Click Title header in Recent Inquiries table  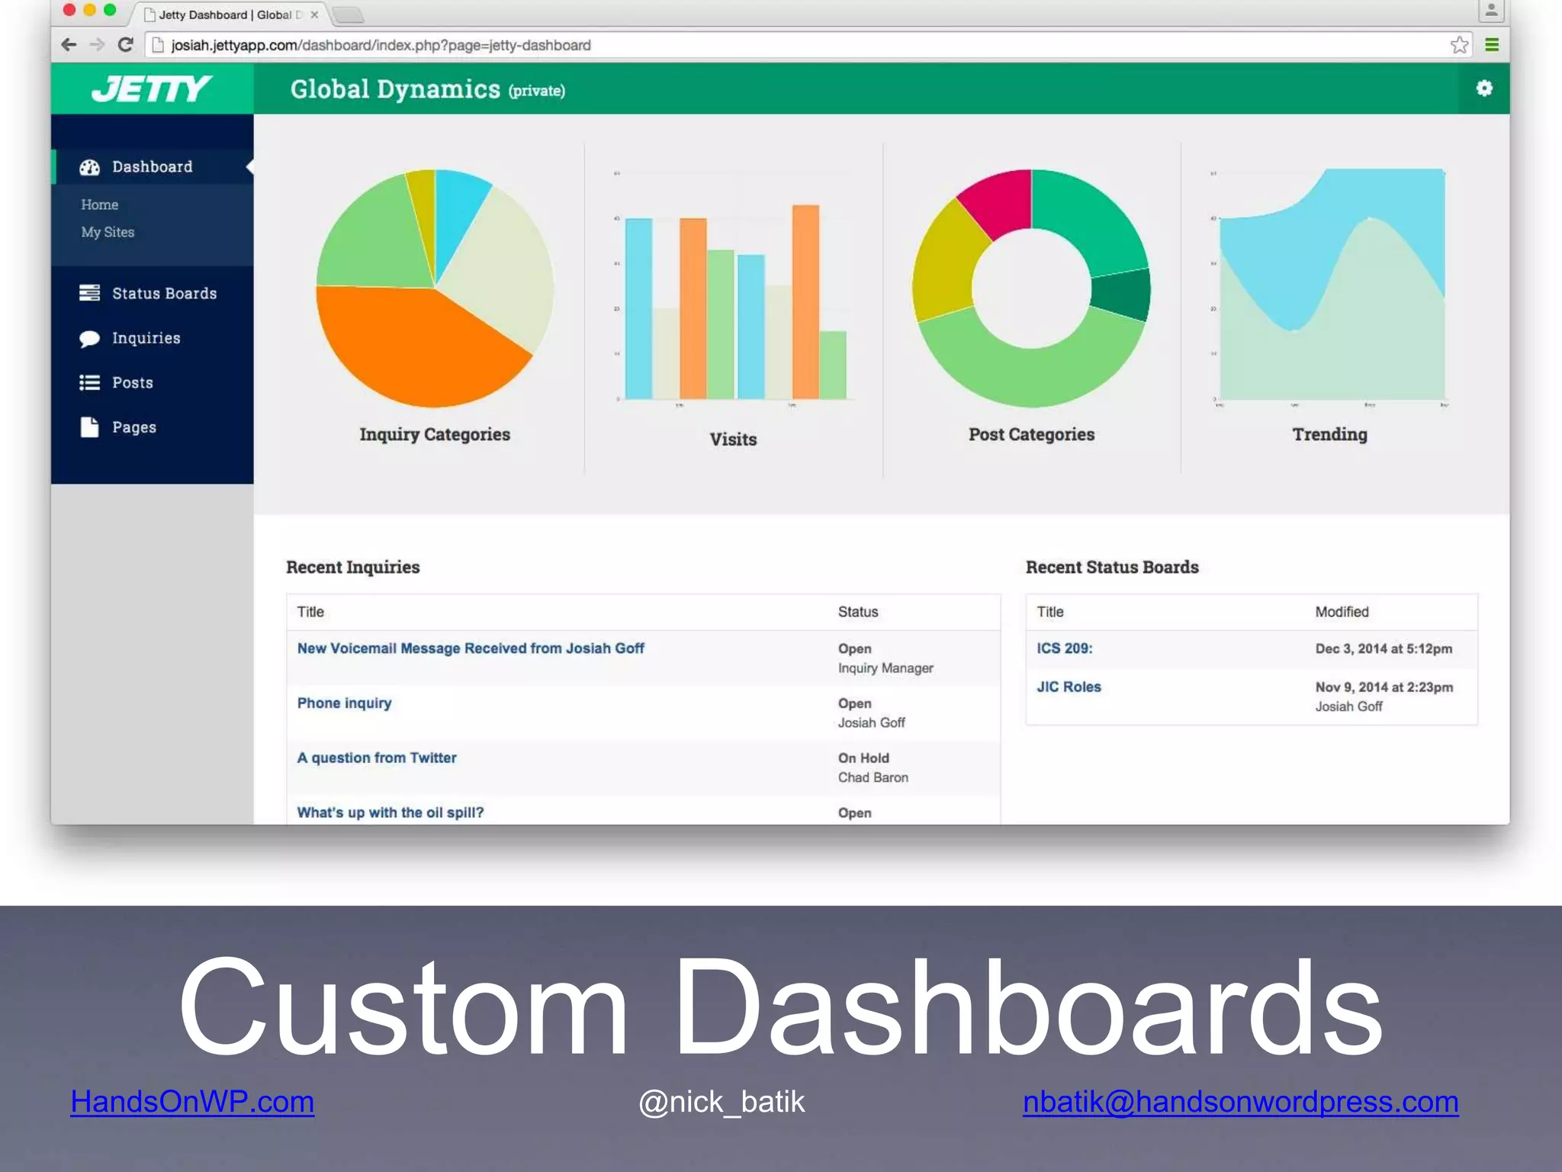(310, 612)
